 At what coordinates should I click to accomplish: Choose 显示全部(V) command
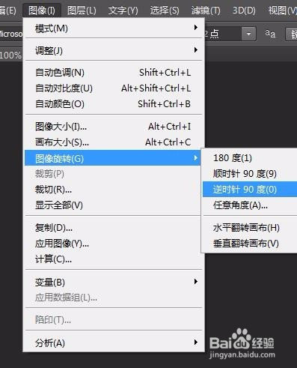click(114, 205)
